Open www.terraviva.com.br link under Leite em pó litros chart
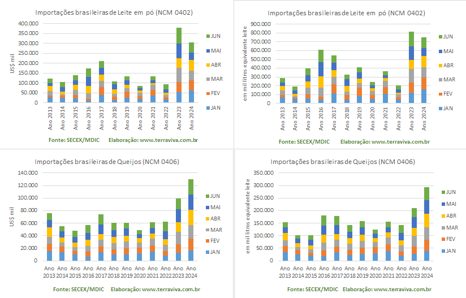The height and width of the screenshot is (298, 466). click(400, 142)
